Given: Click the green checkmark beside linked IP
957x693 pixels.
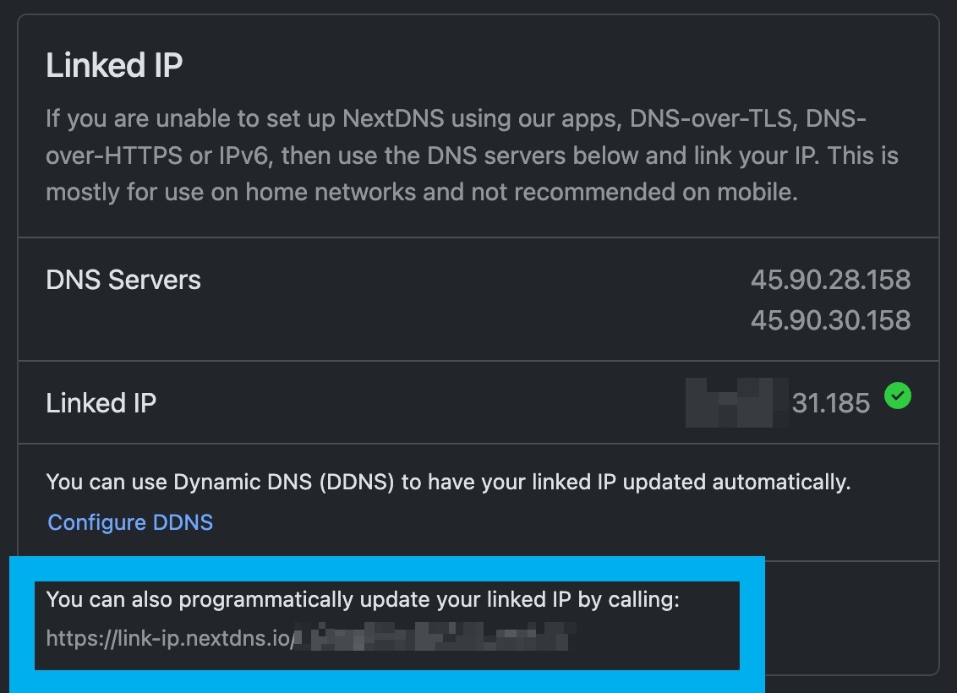Looking at the screenshot, I should (x=897, y=396).
